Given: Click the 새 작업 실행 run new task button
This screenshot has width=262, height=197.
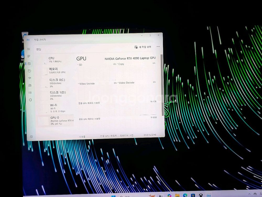Looking at the screenshot, I should 143,47.
